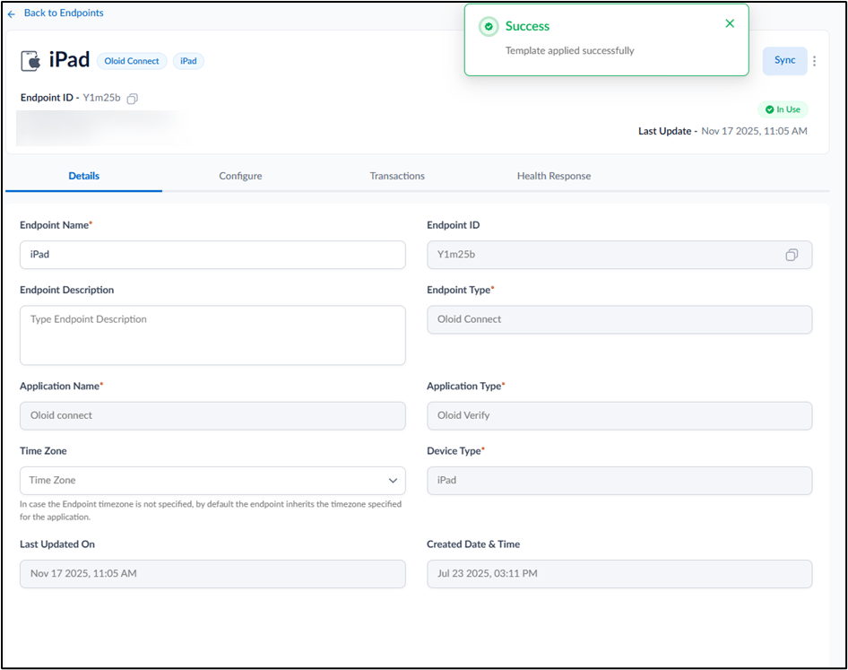Click the Oloid Connect tag badge
This screenshot has height=670, width=848.
[x=132, y=61]
